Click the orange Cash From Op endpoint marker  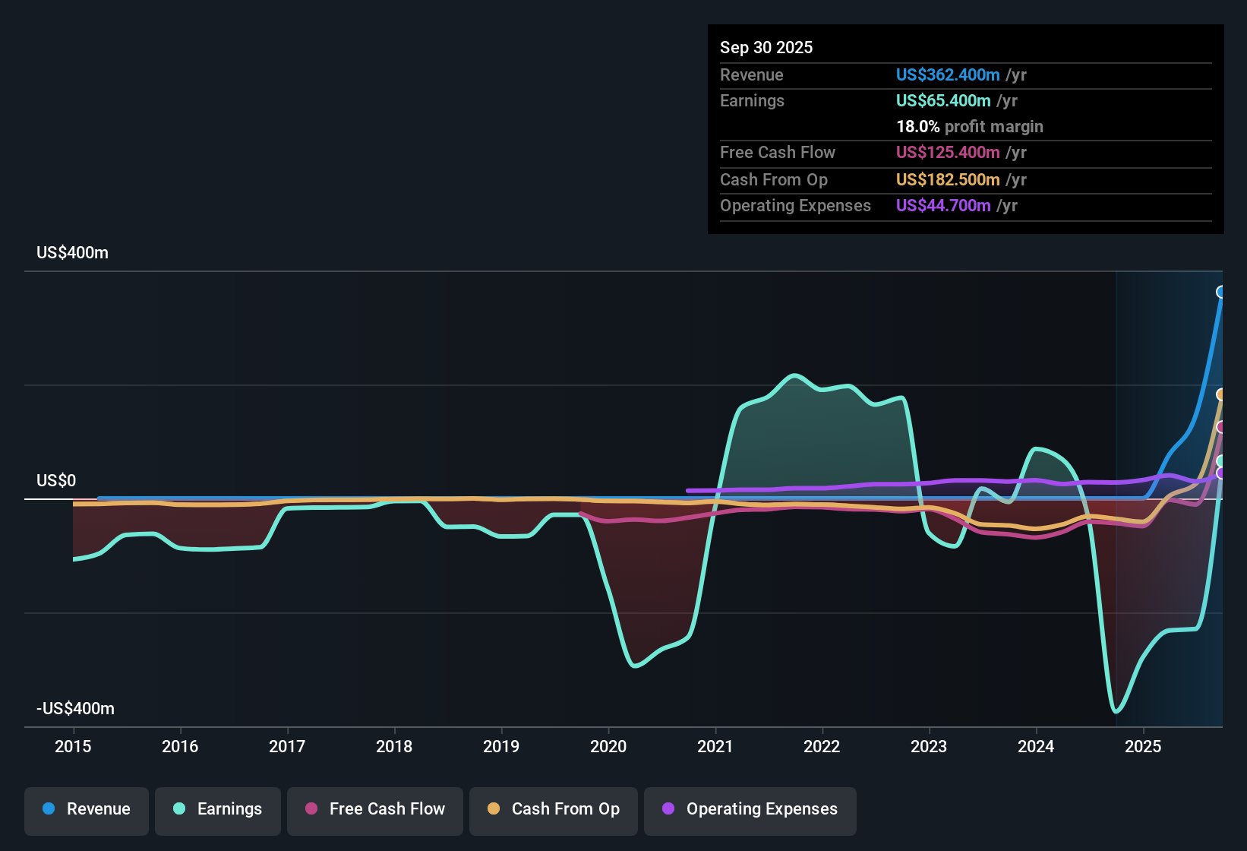(x=1221, y=394)
